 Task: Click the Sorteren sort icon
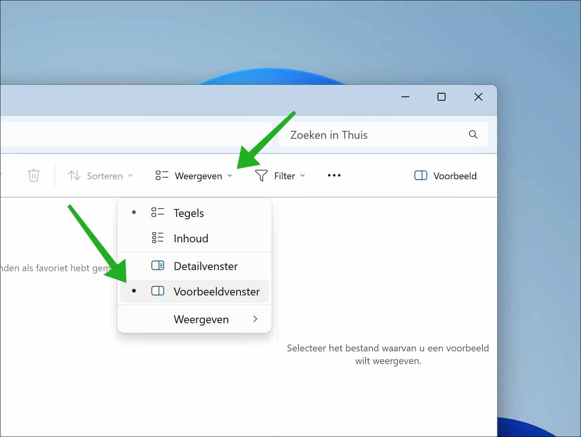pos(74,175)
